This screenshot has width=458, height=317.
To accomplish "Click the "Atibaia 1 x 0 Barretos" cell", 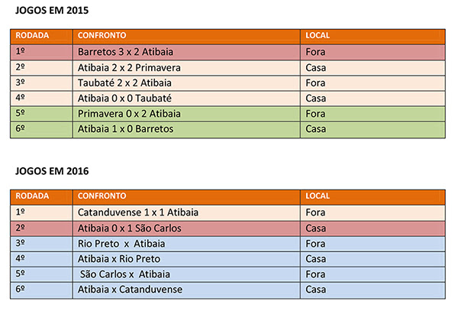I will [x=125, y=129].
